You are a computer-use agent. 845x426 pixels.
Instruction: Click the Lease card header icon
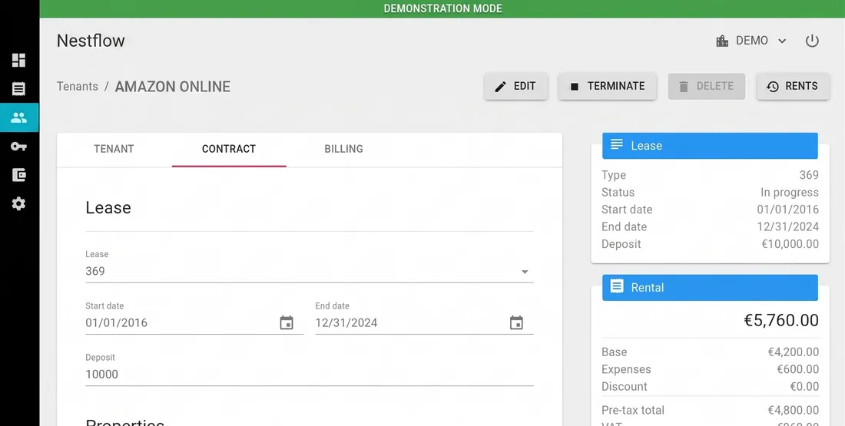tap(617, 145)
